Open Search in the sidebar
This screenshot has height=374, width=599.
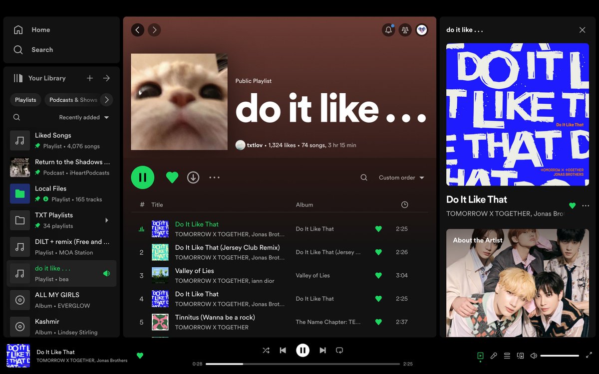(x=33, y=50)
